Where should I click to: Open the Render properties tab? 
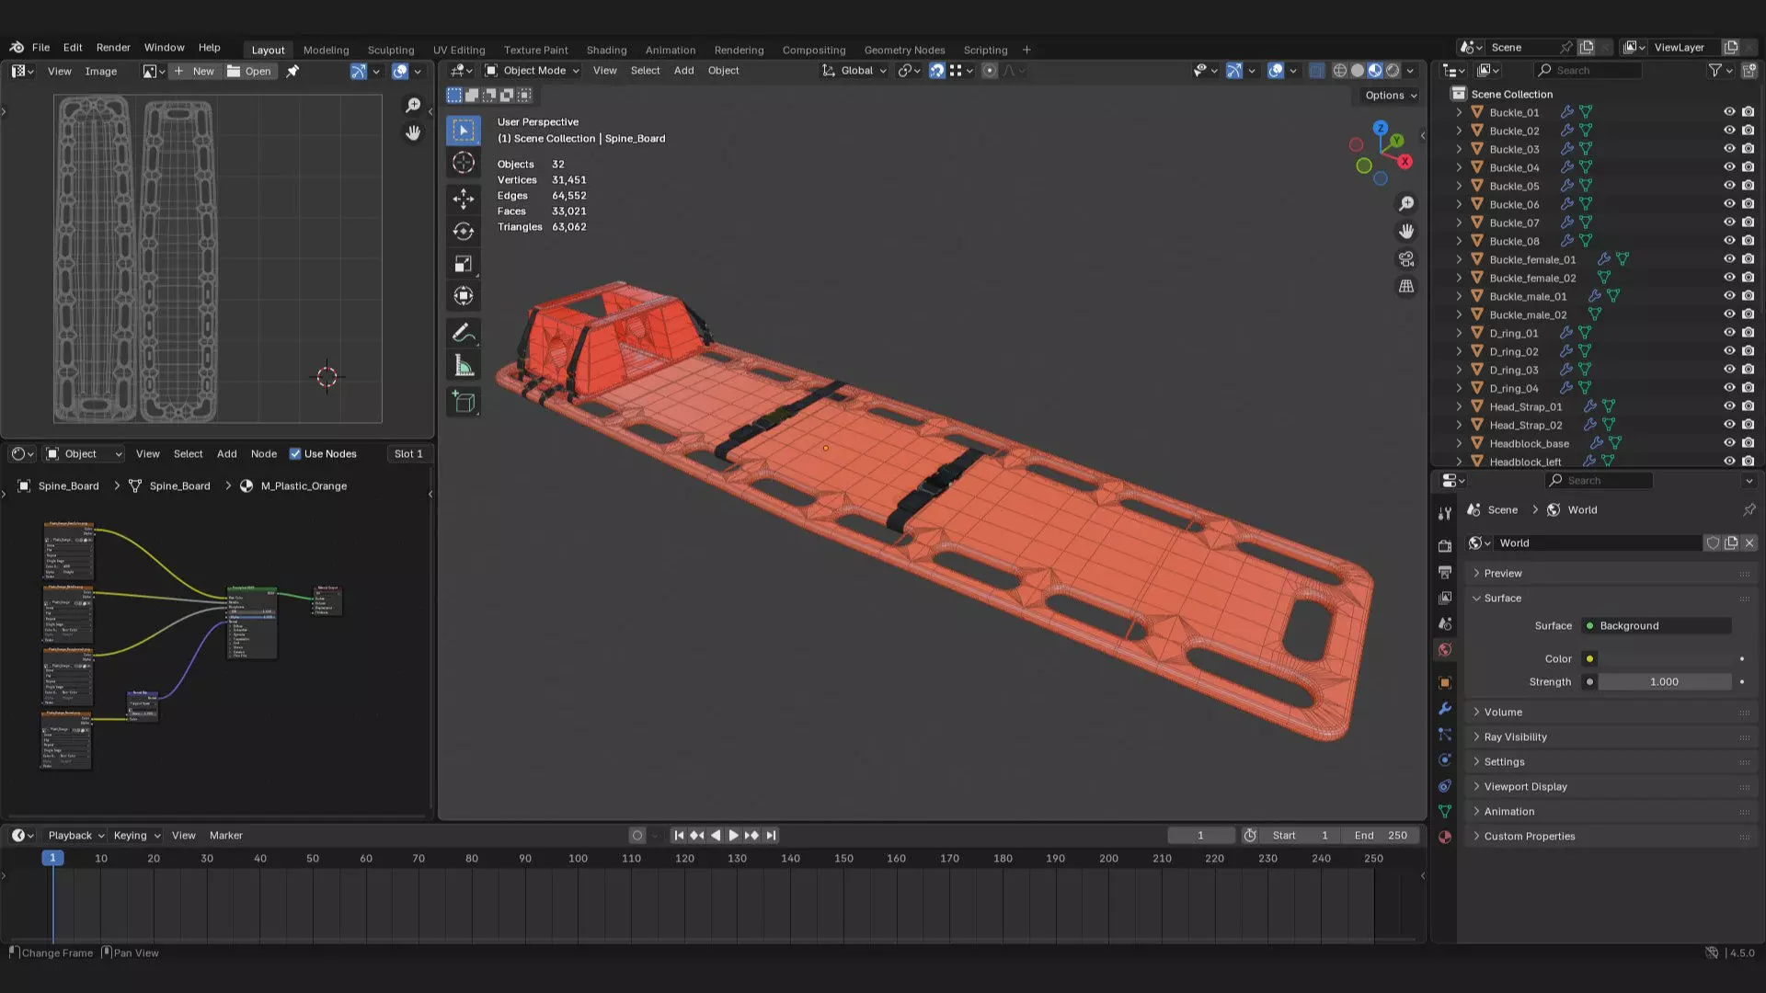point(1445,546)
